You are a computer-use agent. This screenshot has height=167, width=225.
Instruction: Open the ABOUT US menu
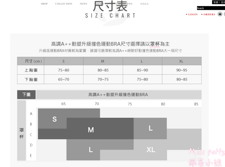coord(102,4)
